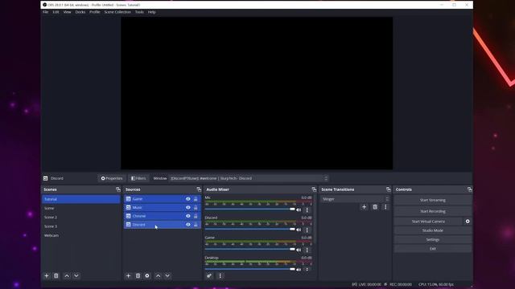
Task: Delete selected source with trash icon
Action: (x=138, y=276)
